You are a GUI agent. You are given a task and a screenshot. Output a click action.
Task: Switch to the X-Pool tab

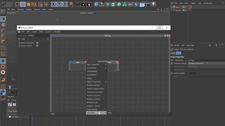click(x=31, y=36)
